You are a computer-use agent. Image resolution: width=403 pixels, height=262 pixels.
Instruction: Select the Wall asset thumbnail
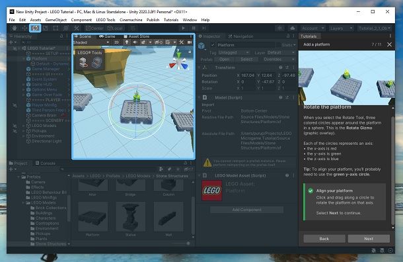(x=168, y=216)
